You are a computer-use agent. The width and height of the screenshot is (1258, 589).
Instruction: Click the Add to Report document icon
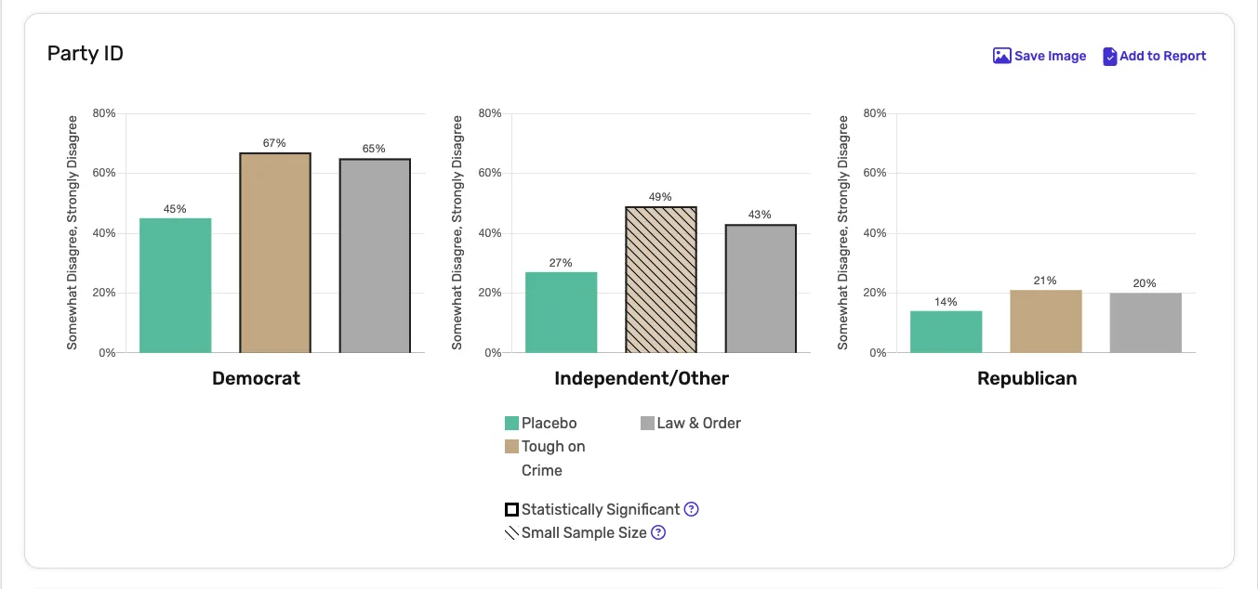pyautogui.click(x=1109, y=57)
